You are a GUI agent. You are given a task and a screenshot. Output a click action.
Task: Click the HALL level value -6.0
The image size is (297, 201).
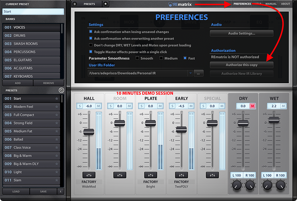89,106
